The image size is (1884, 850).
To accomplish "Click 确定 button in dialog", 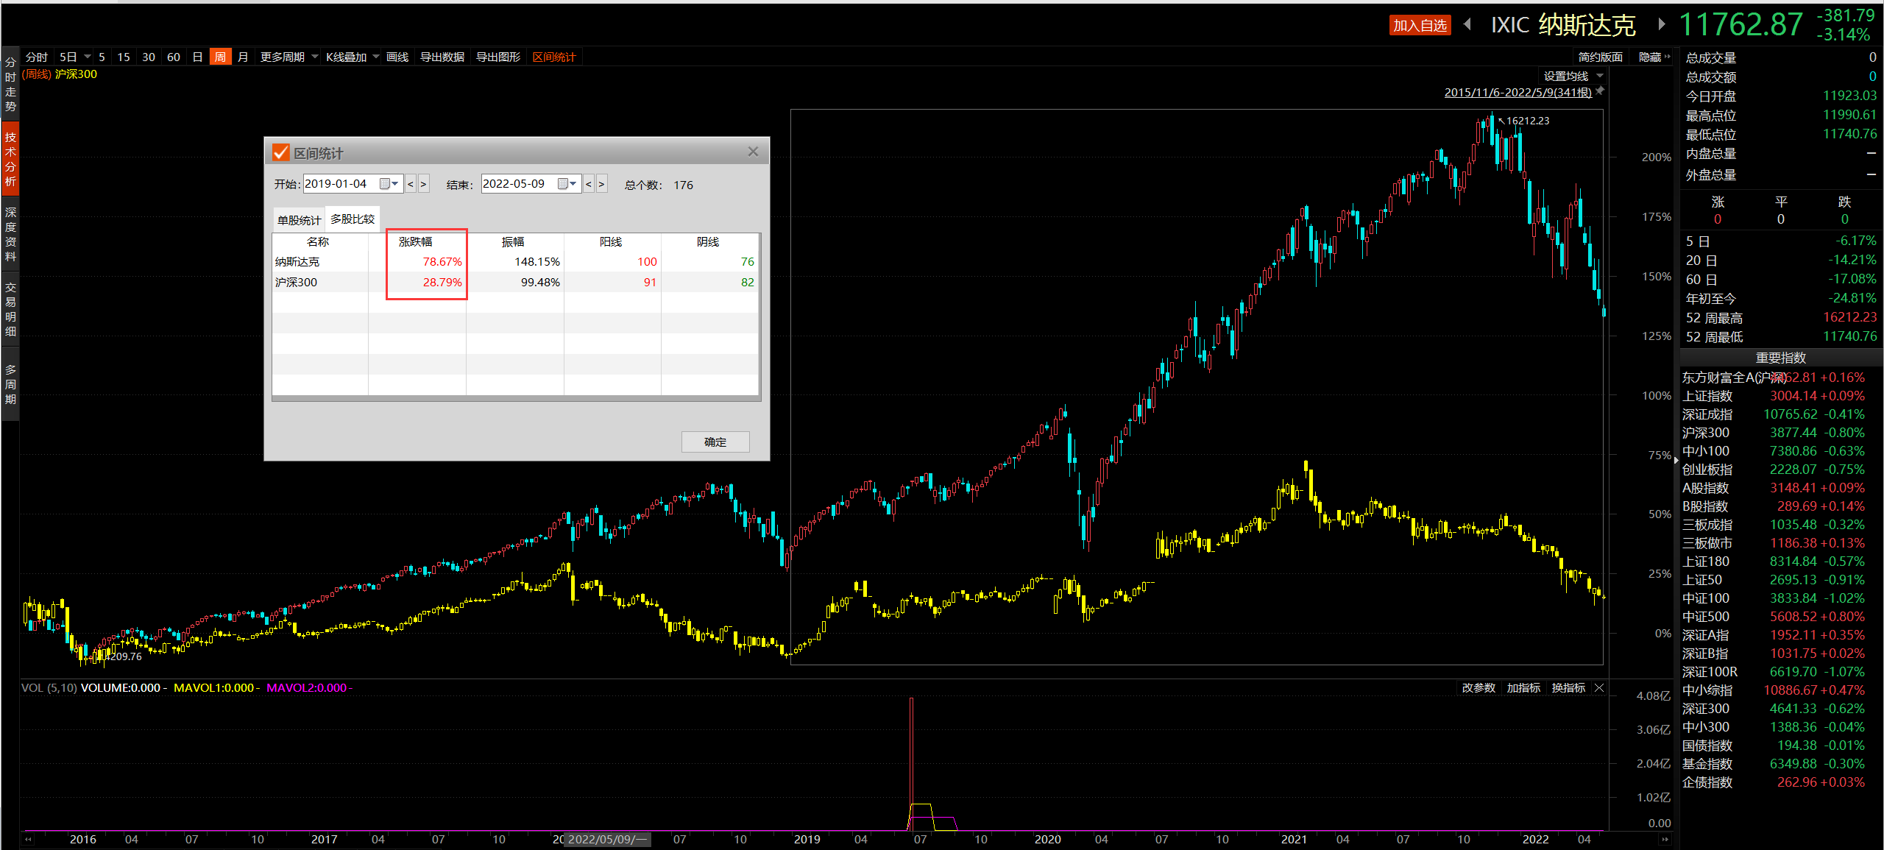I will pyautogui.click(x=715, y=442).
